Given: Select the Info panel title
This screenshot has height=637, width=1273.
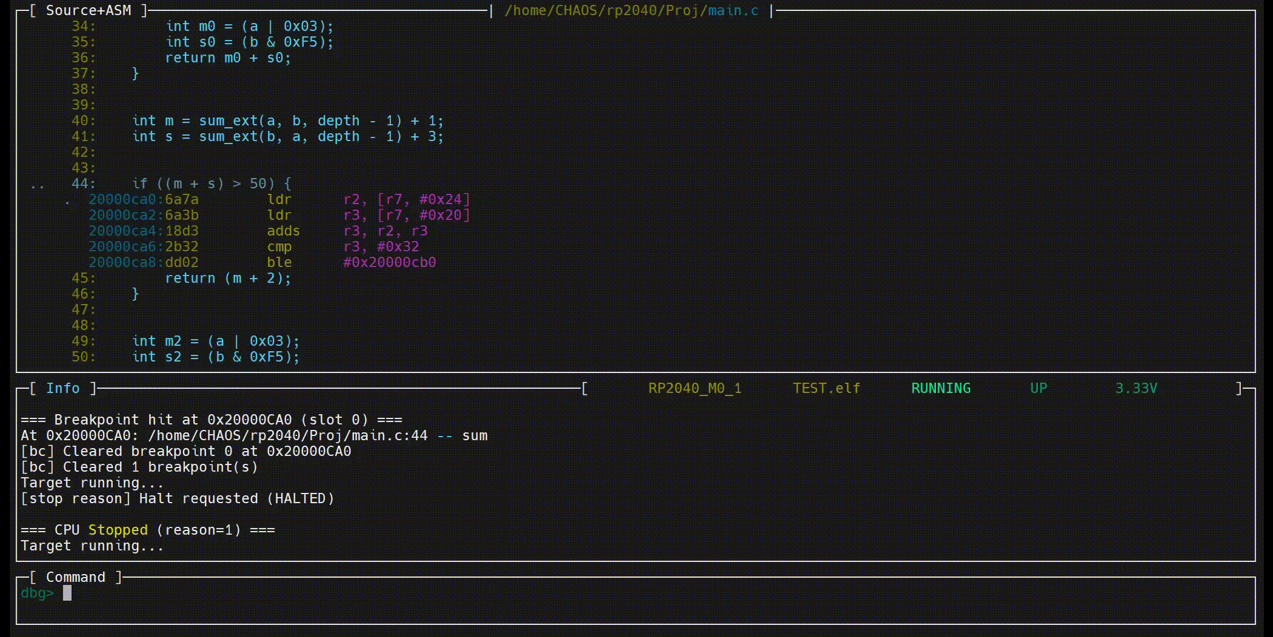Looking at the screenshot, I should (63, 388).
